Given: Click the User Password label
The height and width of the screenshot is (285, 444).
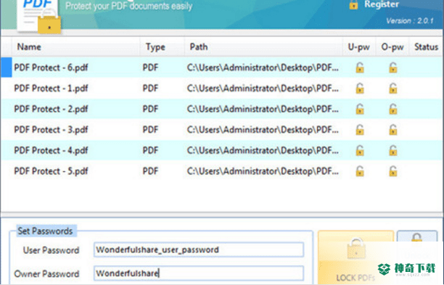Looking at the screenshot, I should (51, 250).
